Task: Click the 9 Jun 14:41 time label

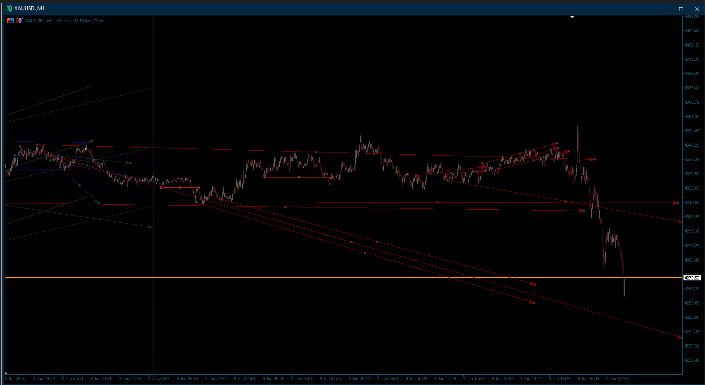Action: (531, 379)
